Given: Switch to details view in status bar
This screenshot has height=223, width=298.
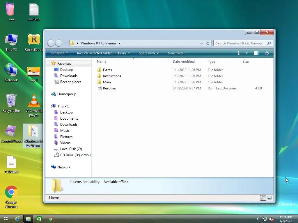Looking at the screenshot, I should click(263, 198).
